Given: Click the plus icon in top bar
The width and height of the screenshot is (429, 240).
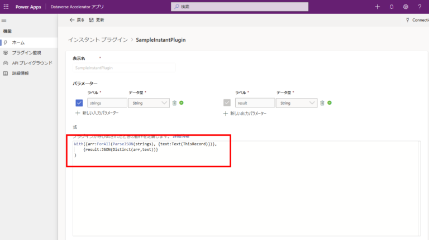Looking at the screenshot, I should pyautogui.click(x=377, y=7).
